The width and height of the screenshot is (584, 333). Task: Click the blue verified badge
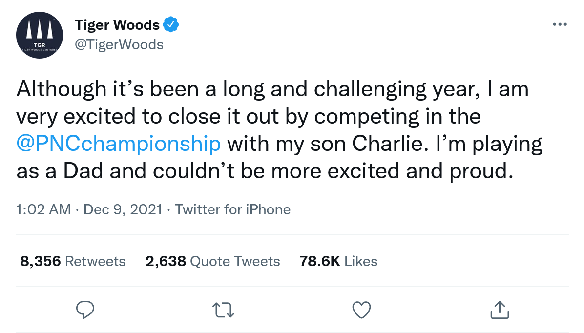[x=170, y=24]
